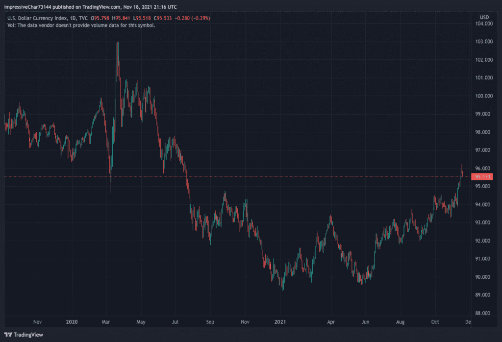This screenshot has height=342, width=502.
Task: Click the Oct label on time axis
Action: (434, 322)
